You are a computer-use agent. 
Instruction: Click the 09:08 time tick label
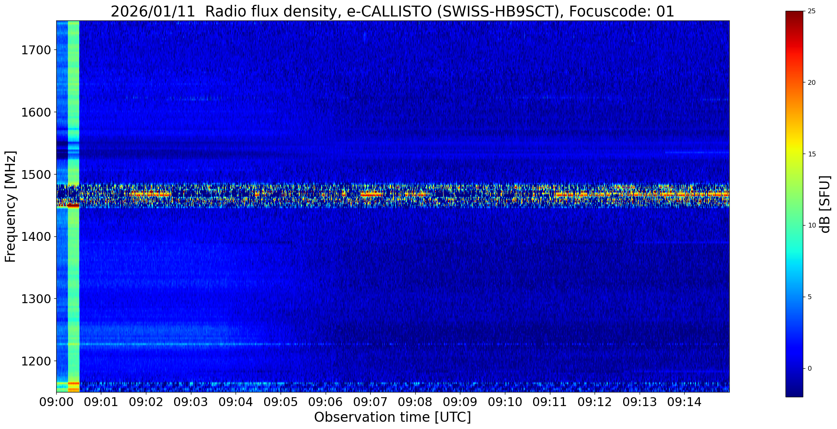415,402
